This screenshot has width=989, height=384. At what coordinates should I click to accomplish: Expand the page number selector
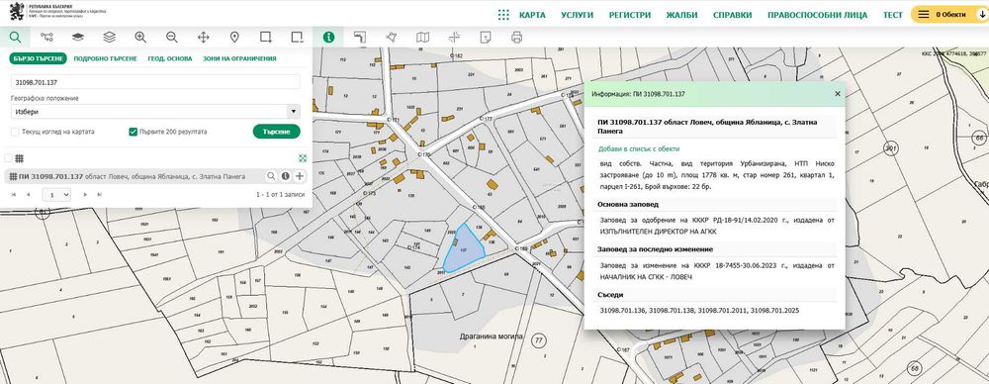(56, 195)
